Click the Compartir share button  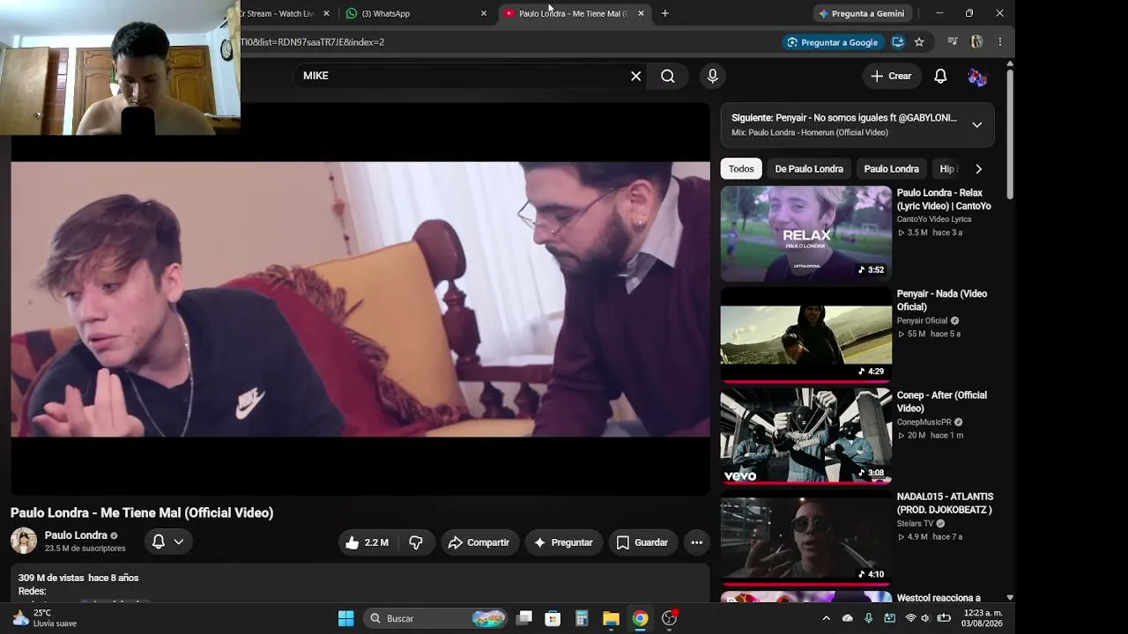point(479,542)
